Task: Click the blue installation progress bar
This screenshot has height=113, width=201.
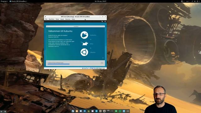Action: tap(59, 64)
